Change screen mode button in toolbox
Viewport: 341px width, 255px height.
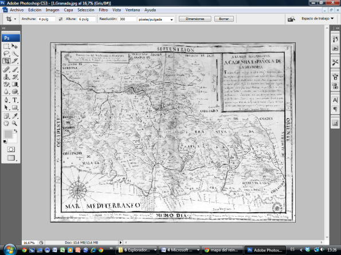tap(11, 158)
